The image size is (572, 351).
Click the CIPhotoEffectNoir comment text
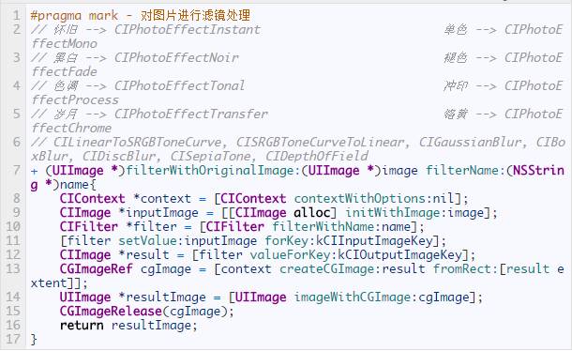coord(176,57)
